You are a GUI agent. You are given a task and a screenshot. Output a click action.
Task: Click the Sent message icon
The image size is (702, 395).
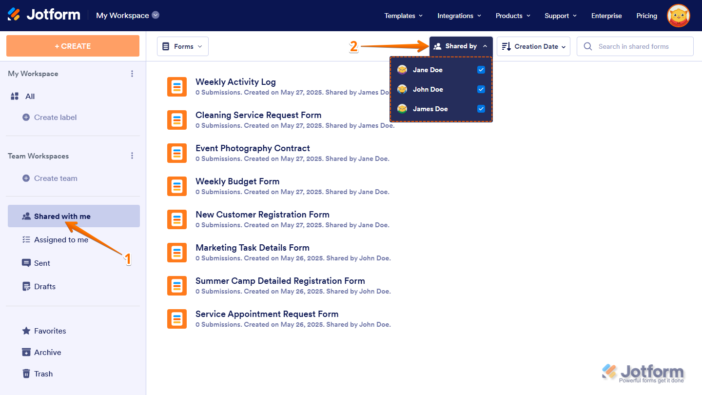pyautogui.click(x=26, y=263)
